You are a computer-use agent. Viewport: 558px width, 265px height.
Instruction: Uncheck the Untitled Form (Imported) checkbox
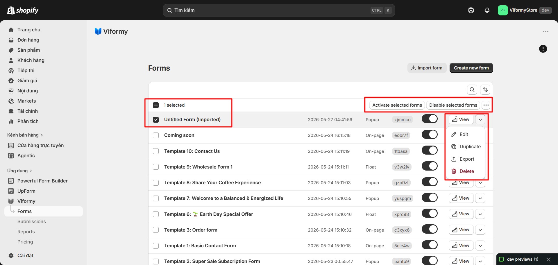[156, 120]
